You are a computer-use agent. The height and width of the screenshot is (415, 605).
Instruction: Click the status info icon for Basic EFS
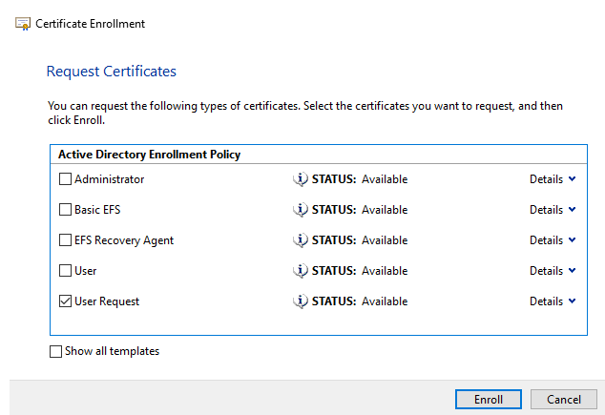point(301,210)
